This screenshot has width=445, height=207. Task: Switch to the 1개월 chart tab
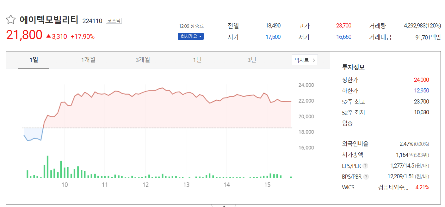88,60
